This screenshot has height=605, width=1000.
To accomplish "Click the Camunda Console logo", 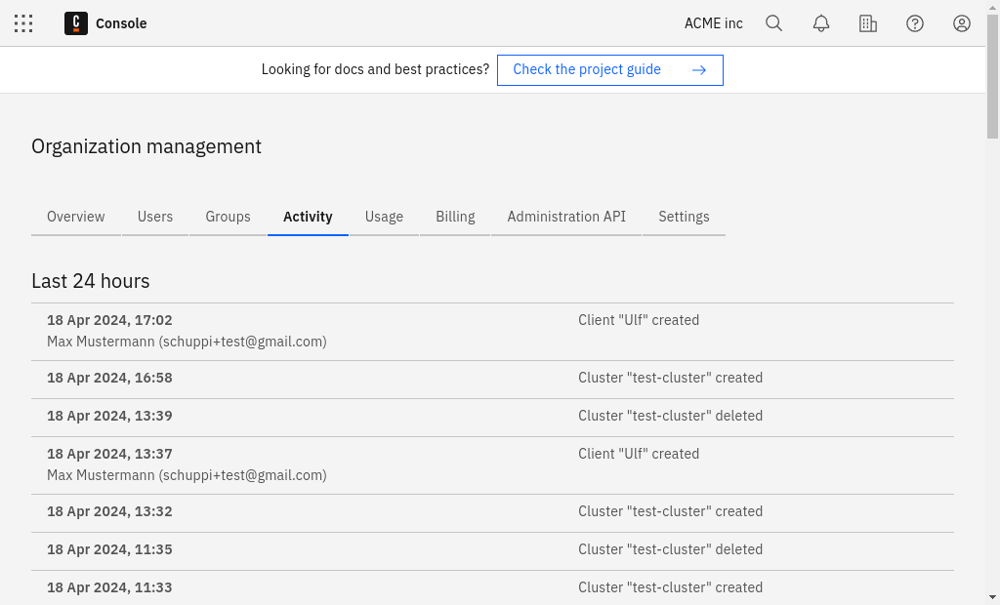I will click(x=76, y=23).
